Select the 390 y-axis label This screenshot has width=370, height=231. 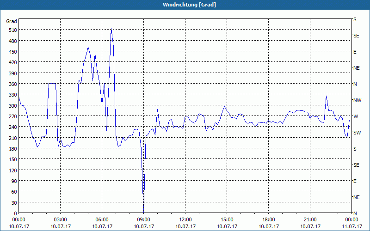(13, 73)
